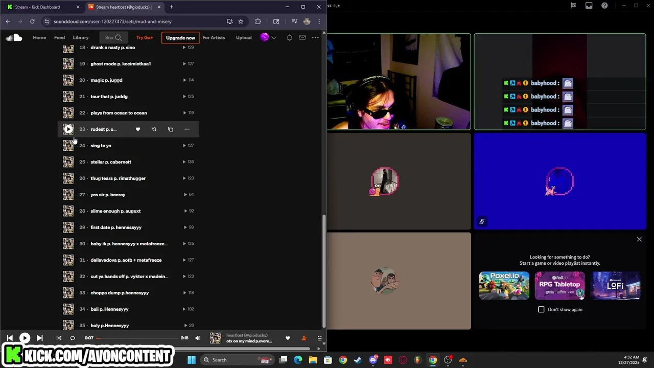Open File Explorer from the taskbar
The height and width of the screenshot is (368, 654).
[313, 360]
